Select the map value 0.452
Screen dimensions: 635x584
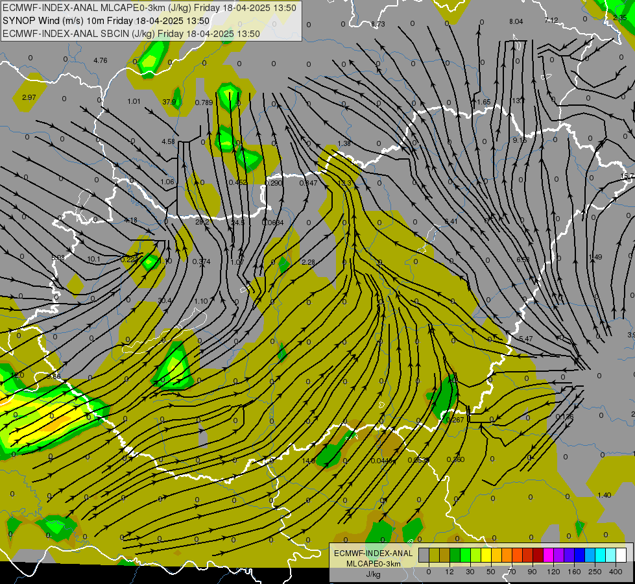238,182
